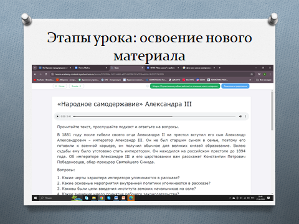
Task: Reload the browser page
Action: click(x=46, y=74)
